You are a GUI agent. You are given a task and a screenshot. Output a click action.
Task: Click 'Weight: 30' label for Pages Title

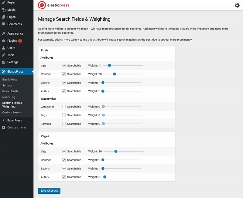(95, 151)
